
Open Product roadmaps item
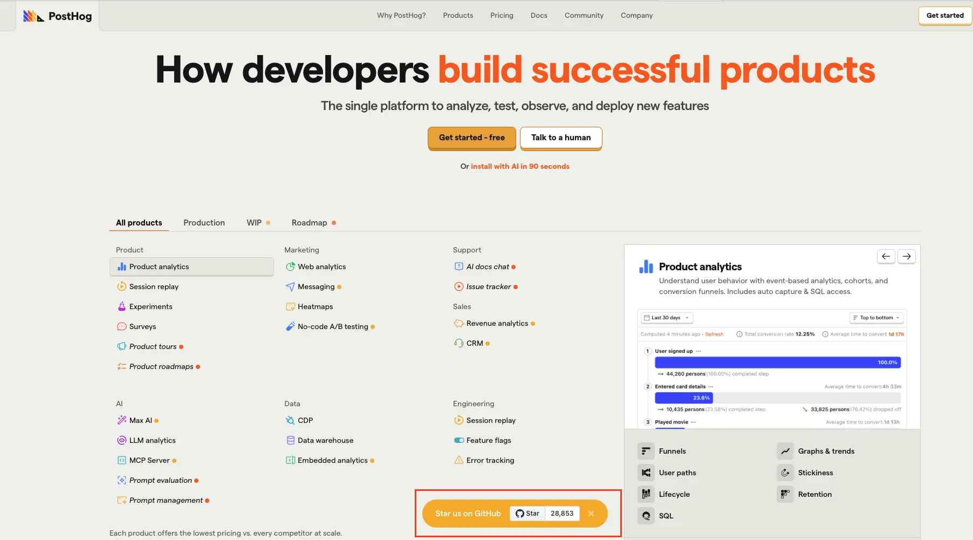coord(159,366)
